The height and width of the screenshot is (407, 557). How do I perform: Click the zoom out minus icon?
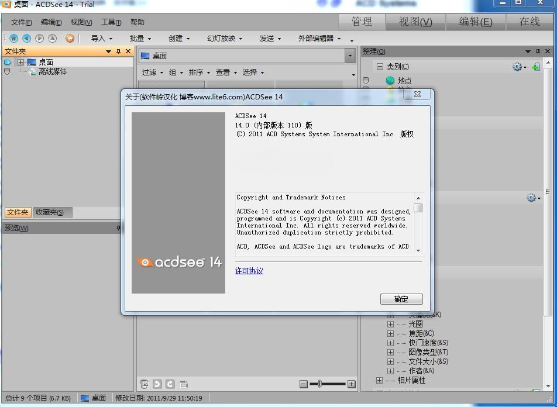pyautogui.click(x=303, y=384)
